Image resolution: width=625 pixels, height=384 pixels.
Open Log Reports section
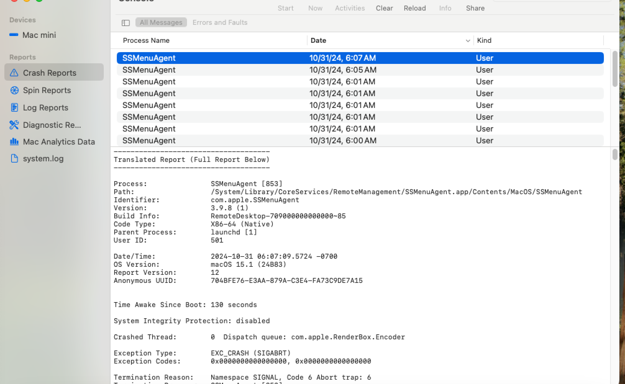coord(45,108)
